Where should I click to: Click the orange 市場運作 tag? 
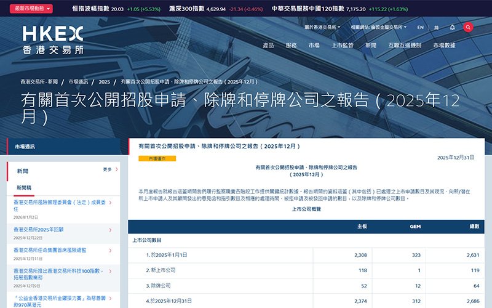tap(157, 159)
